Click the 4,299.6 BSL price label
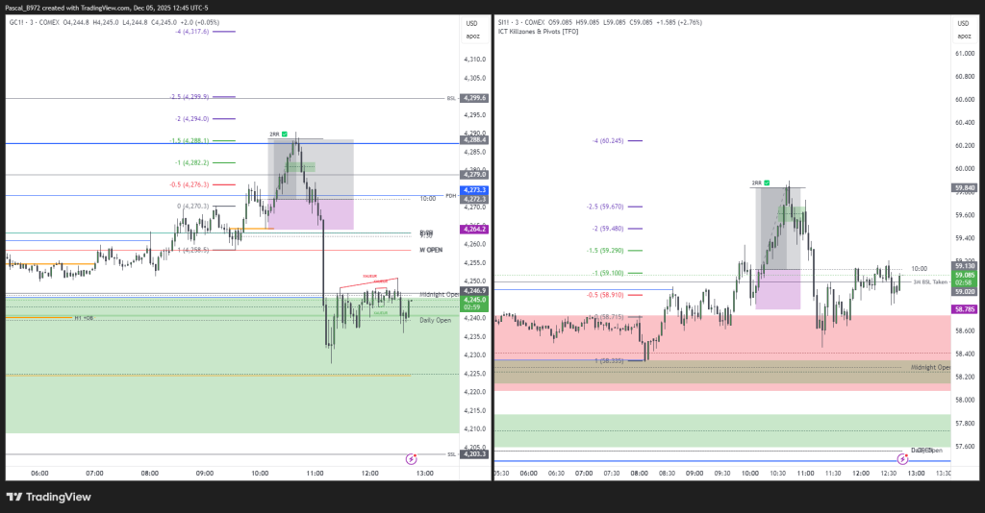The height and width of the screenshot is (513, 985). coord(474,98)
